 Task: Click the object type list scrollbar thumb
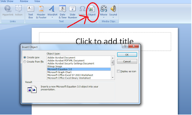[112, 63]
